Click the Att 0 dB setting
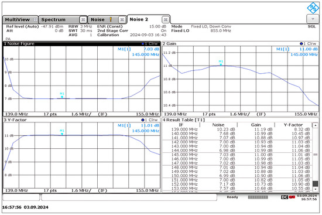The width and height of the screenshot is (322, 215). coord(35,30)
